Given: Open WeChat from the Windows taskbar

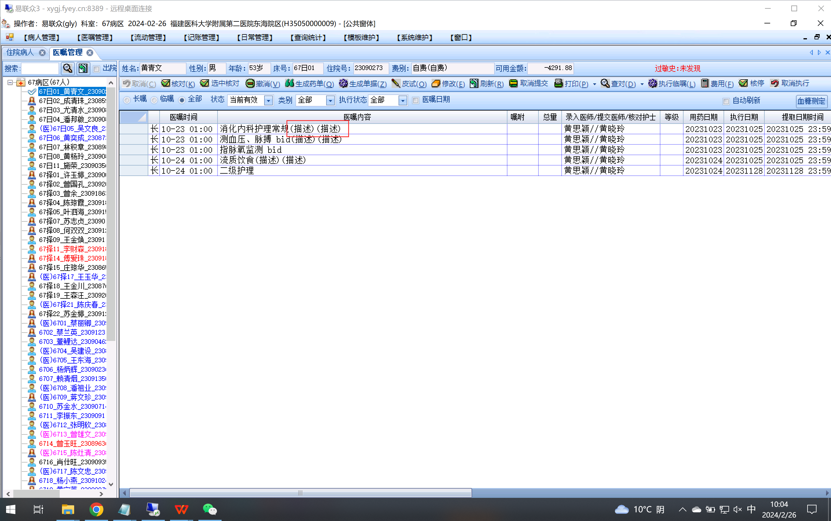Looking at the screenshot, I should (210, 509).
